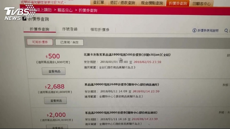Select the 折價券查詢 top navigation tab
This screenshot has width=230, height=129.
178,3
